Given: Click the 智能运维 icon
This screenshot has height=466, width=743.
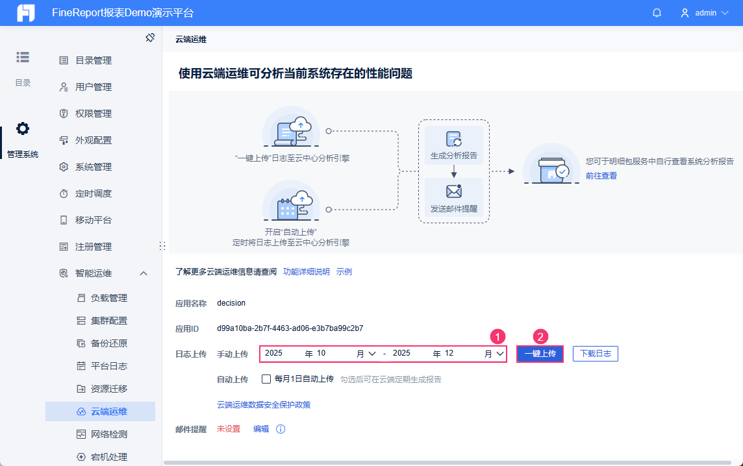Looking at the screenshot, I should click(x=64, y=273).
